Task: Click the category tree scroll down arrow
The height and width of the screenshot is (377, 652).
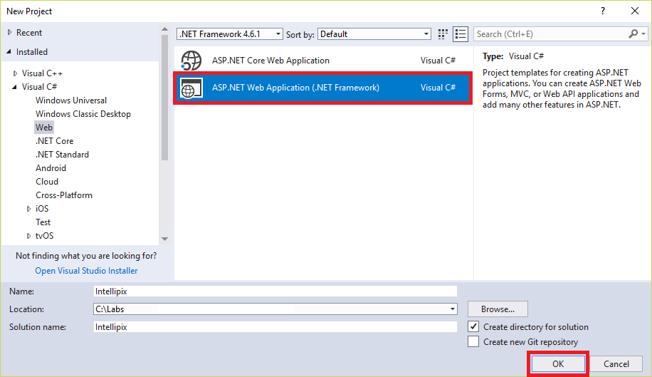Action: (x=164, y=239)
